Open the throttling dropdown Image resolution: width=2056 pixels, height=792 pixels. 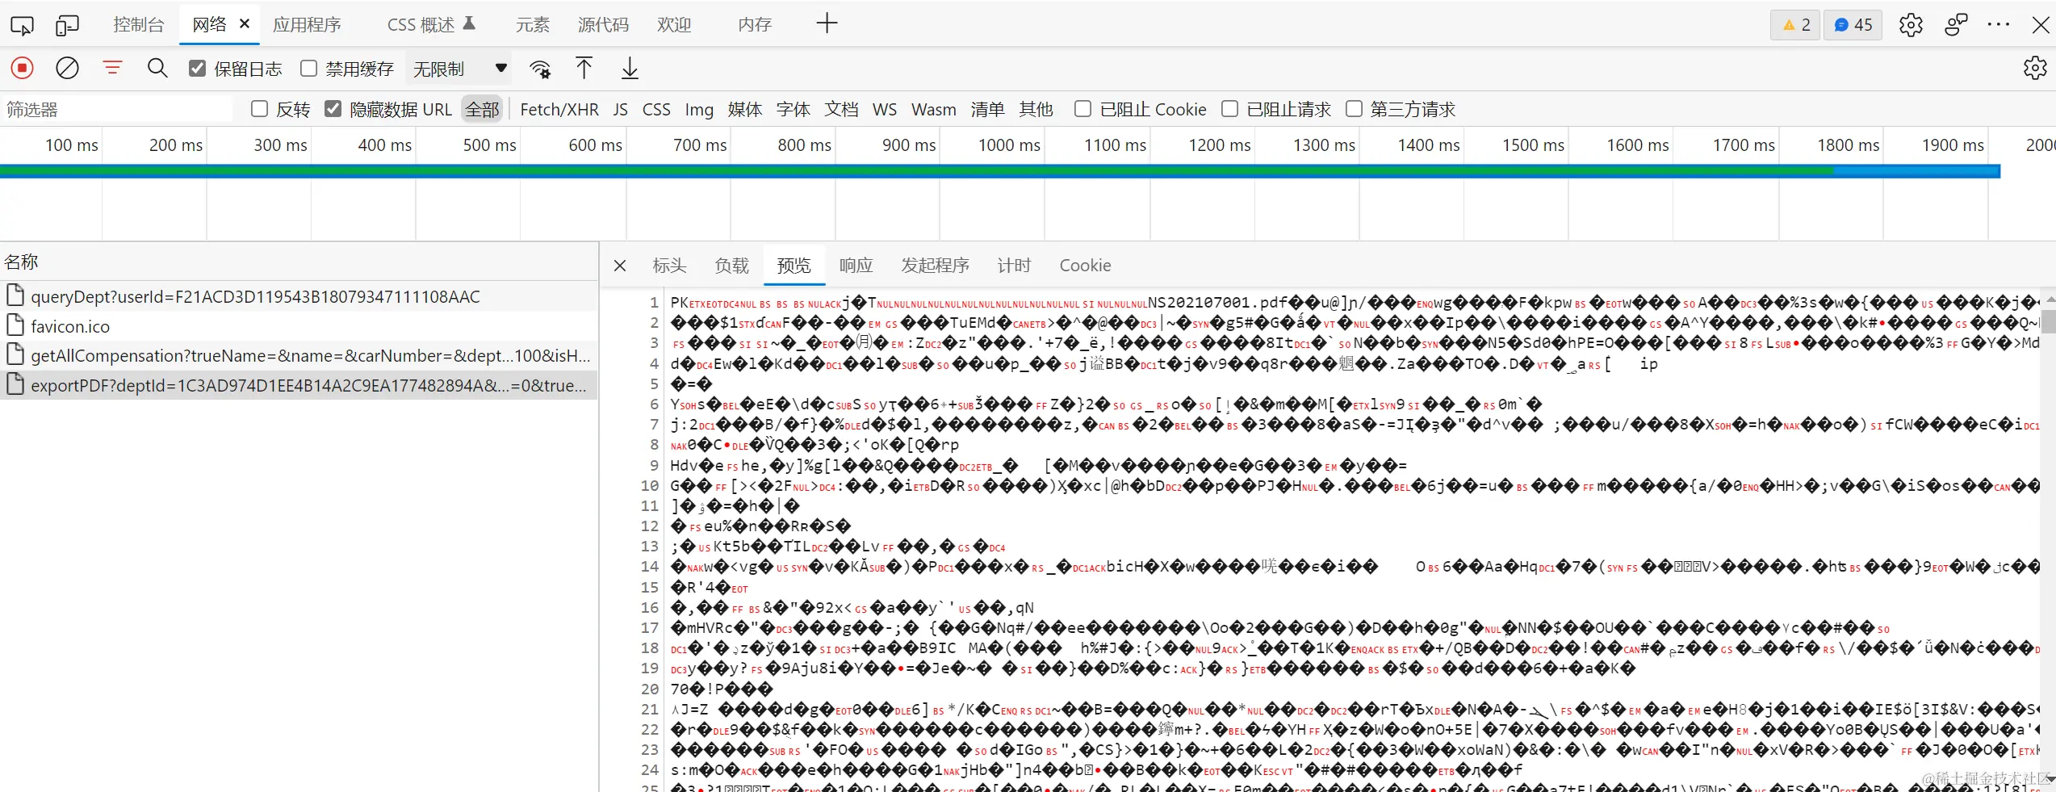point(460,69)
